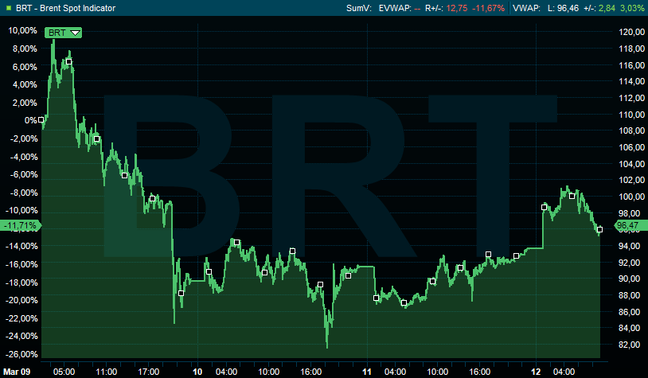Click the green status square beside BRT title
Image resolution: width=648 pixels, height=378 pixels.
tap(7, 8)
